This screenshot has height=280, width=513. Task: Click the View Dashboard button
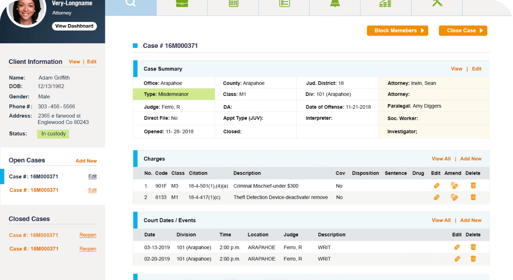click(74, 26)
